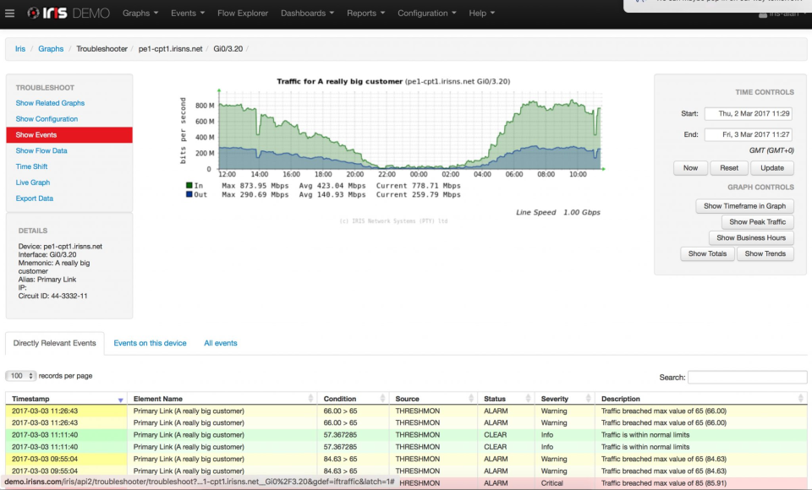812x490 pixels.
Task: Click sort icon in Element Name header
Action: pos(310,399)
